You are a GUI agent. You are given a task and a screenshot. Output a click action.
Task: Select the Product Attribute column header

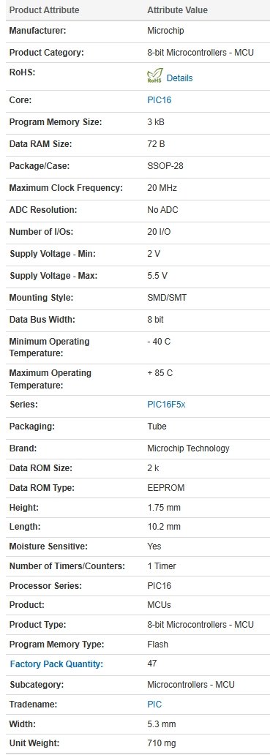[45, 10]
